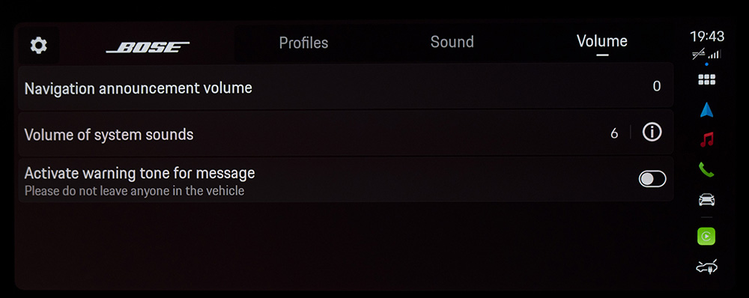Open vehicle settings car icon

tap(706, 199)
